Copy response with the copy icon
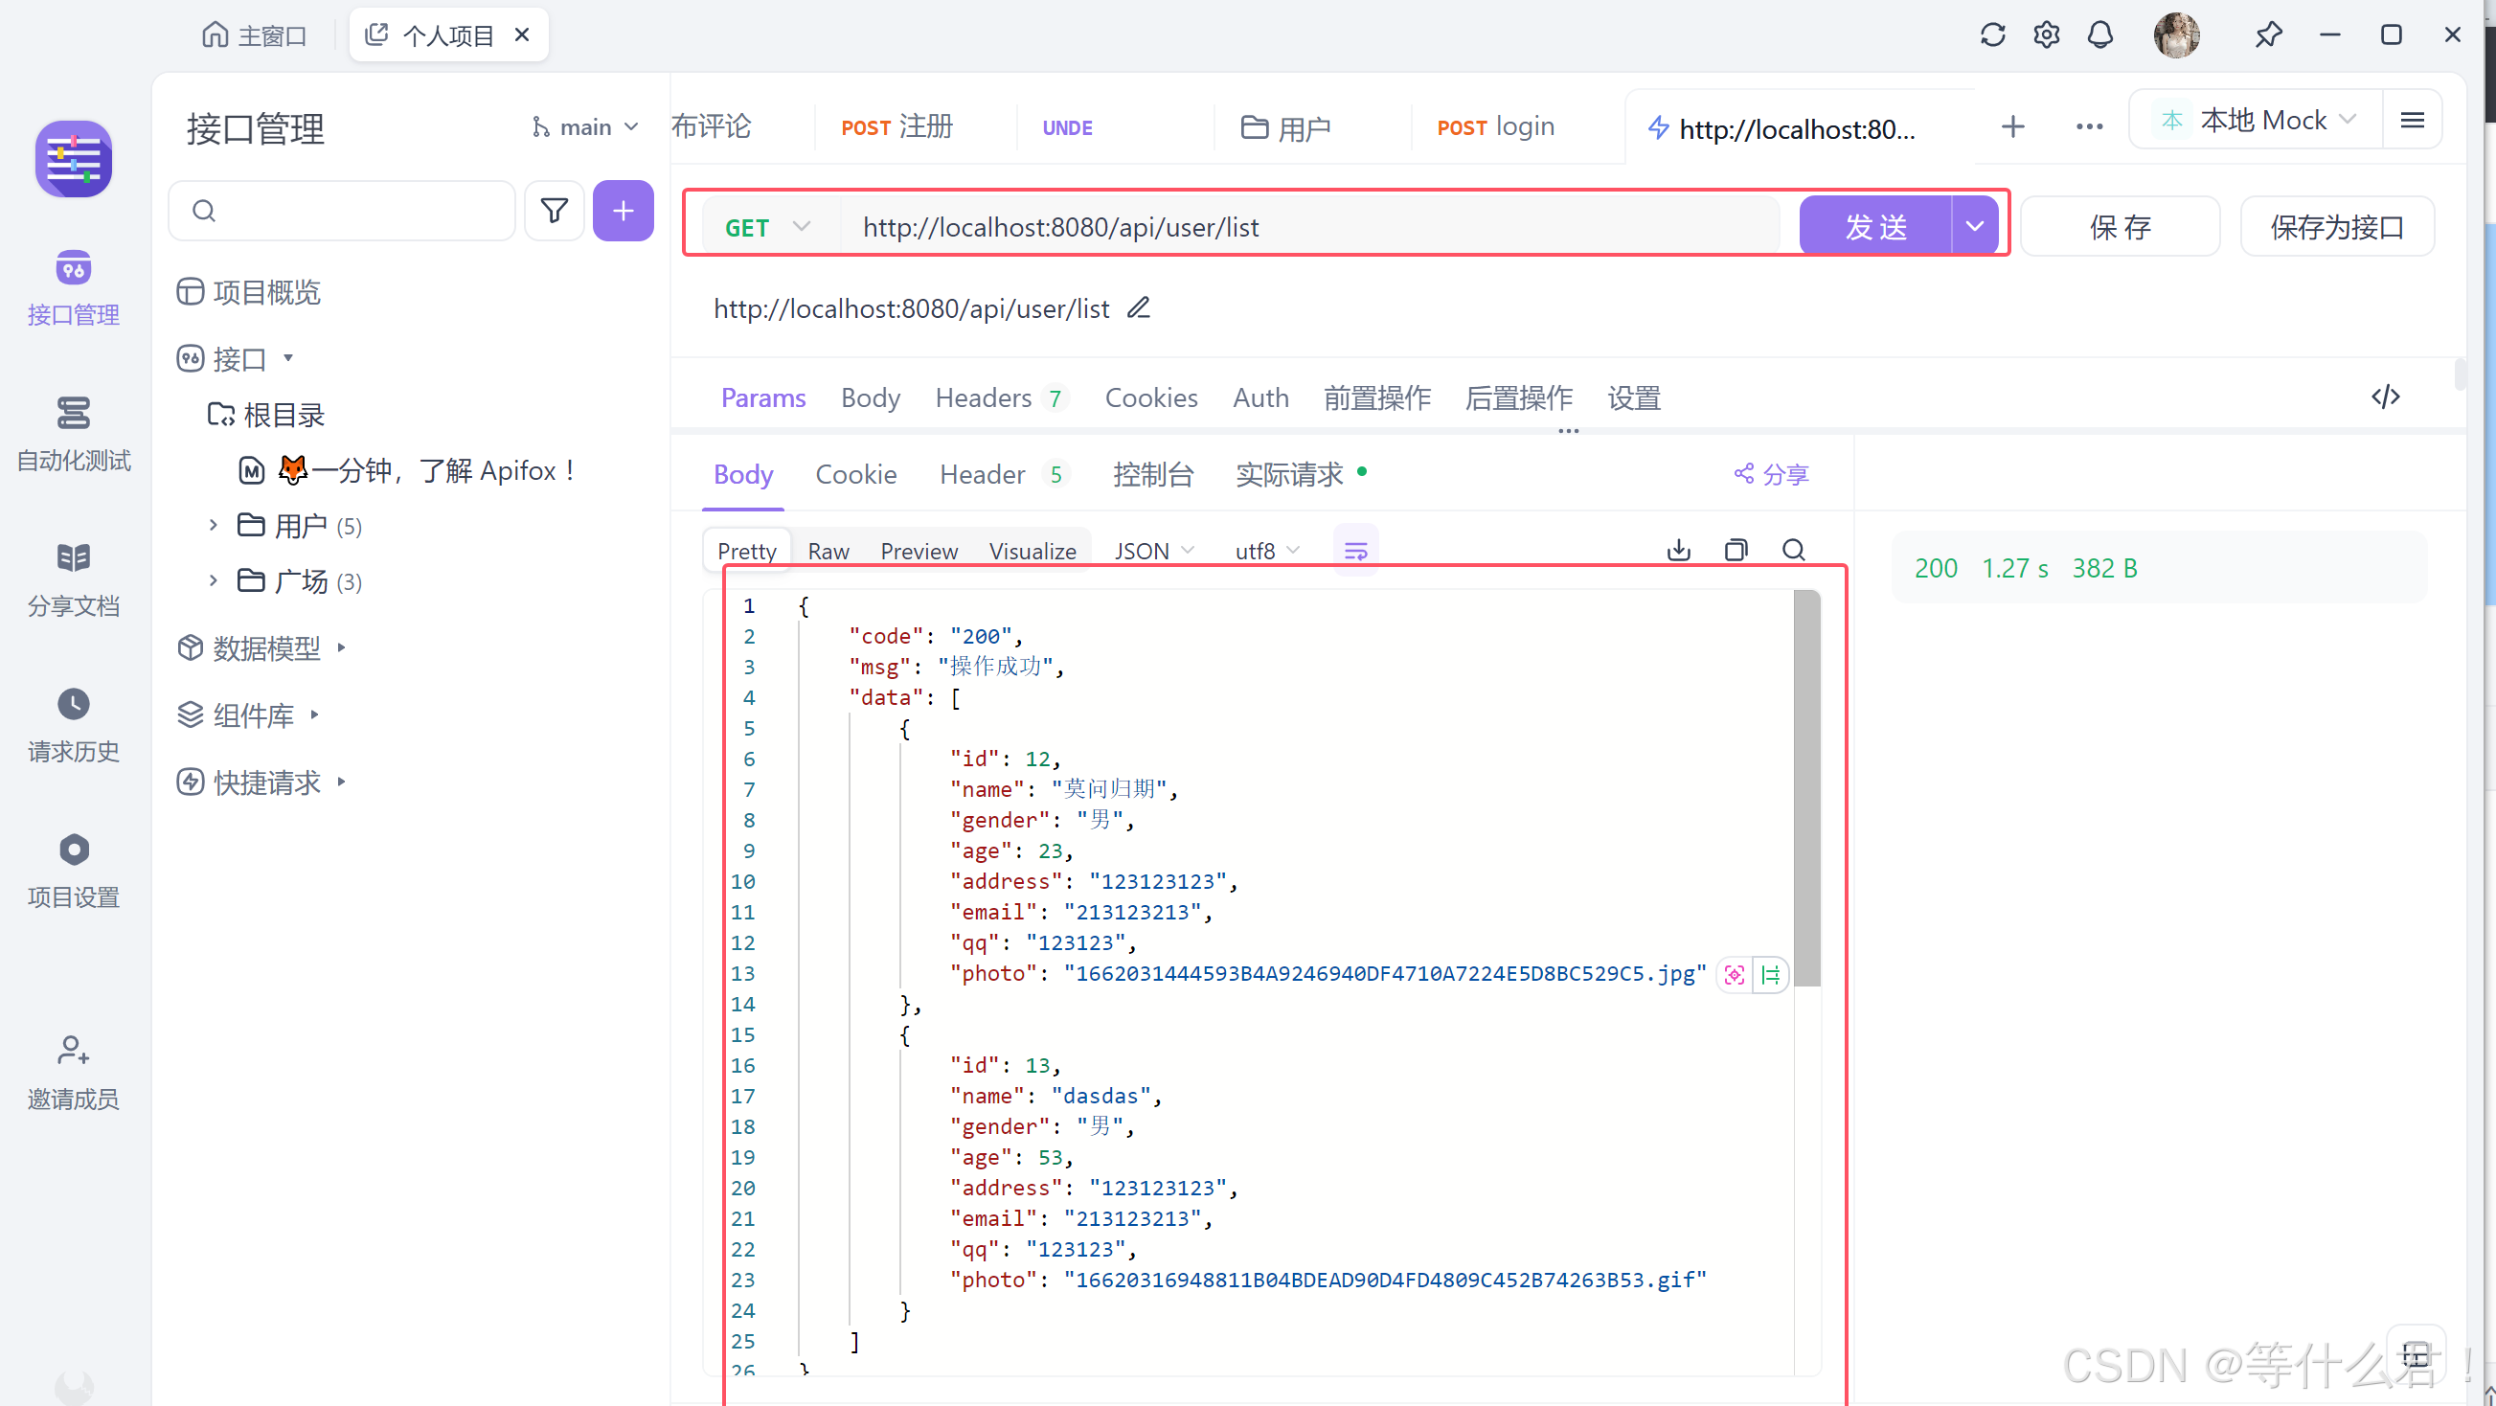The width and height of the screenshot is (2496, 1406). click(1736, 551)
